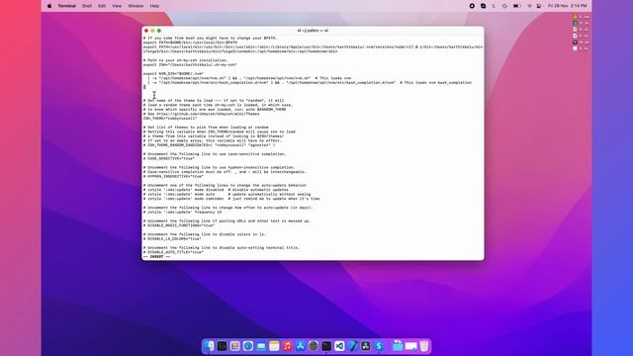Click the 'zstyle :omz:update frequency 13' line

click(x=182, y=212)
